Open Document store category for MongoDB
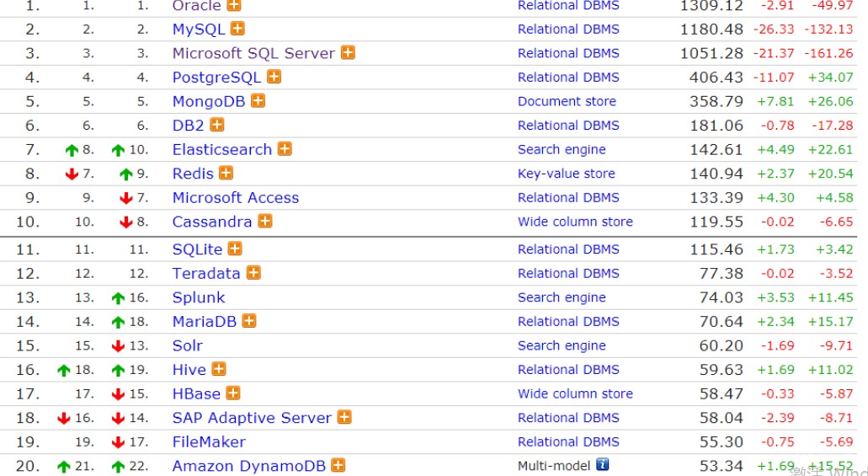Image resolution: width=868 pixels, height=476 pixels. tap(567, 101)
